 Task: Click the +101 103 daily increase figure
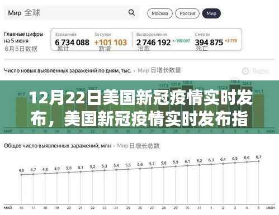click(111, 42)
